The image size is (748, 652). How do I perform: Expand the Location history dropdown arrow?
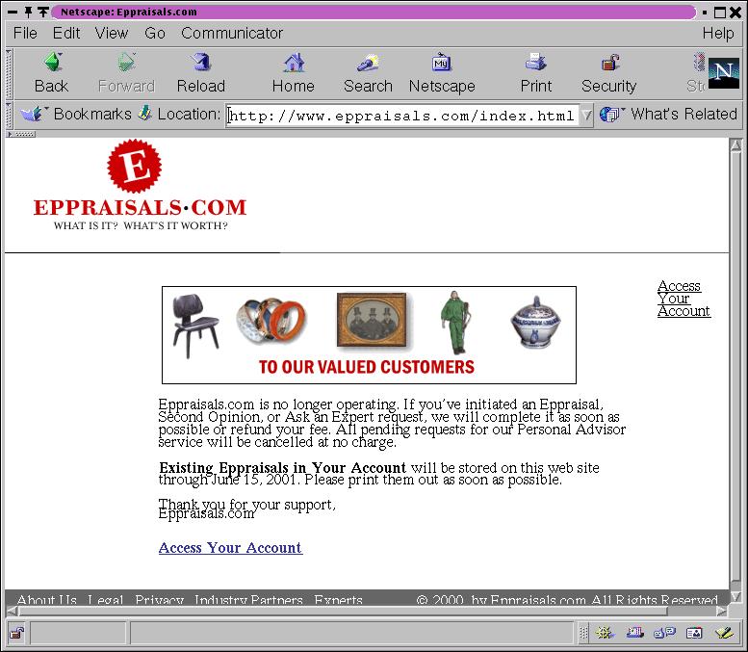click(587, 115)
